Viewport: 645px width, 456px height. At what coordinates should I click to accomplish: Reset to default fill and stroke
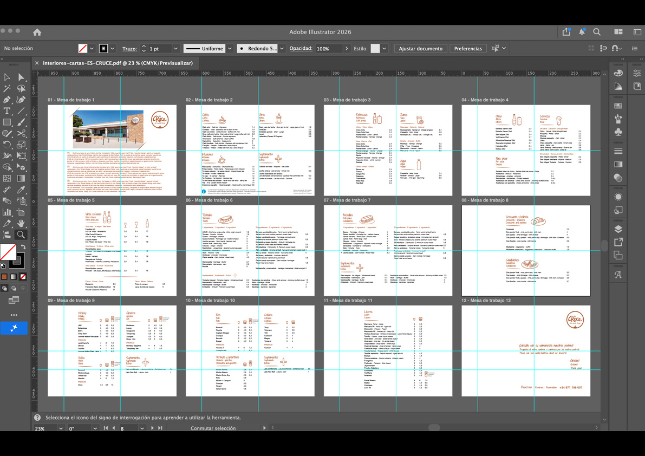3,266
